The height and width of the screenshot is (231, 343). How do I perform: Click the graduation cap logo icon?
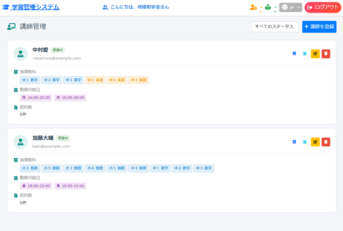[x=6, y=7]
